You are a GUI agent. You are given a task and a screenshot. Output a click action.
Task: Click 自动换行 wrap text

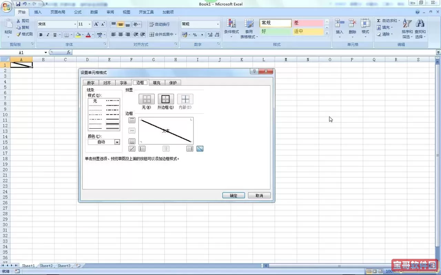(160, 24)
